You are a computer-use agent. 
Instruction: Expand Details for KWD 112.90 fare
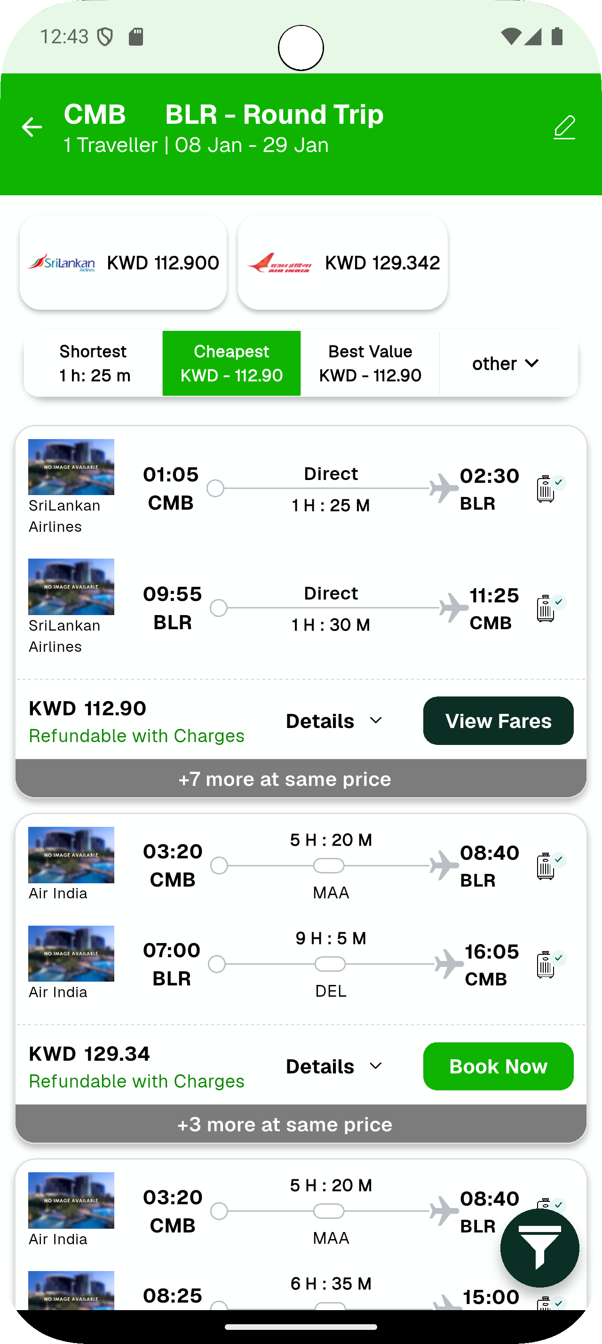(334, 721)
